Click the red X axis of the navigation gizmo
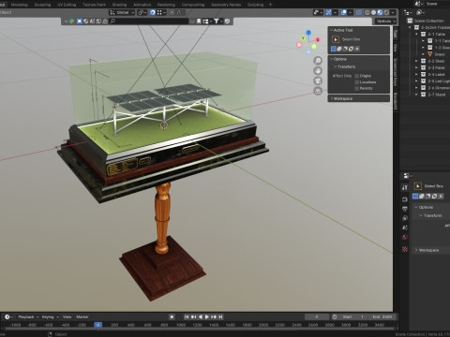Screen dimensions: 450x337 point(318,40)
